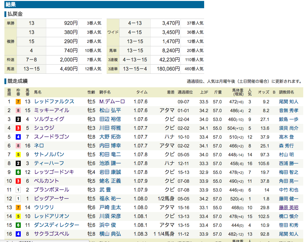Click jockey name 武 豊
Image resolution: width=307 pixels, height=242 pixels.
pyautogui.click(x=105, y=190)
